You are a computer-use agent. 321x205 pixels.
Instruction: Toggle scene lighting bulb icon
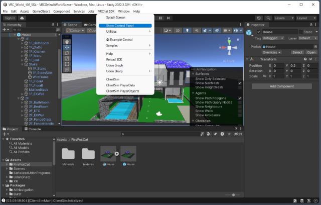(187, 31)
